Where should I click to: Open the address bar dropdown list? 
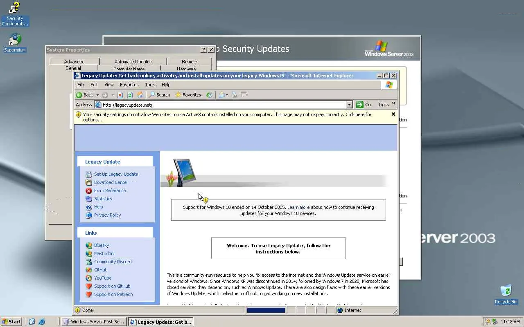pos(349,105)
